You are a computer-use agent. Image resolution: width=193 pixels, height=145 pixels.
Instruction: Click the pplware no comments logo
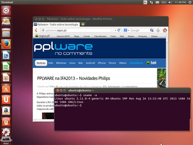[63, 48]
